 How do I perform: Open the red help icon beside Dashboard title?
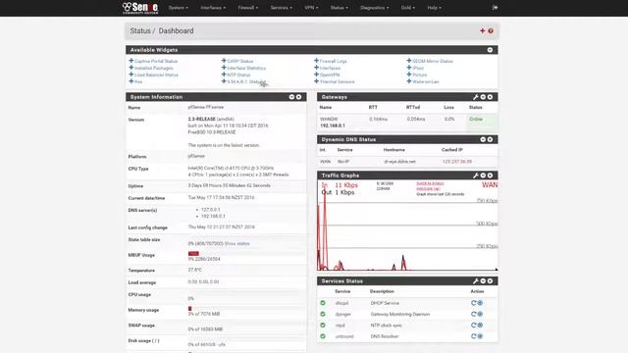click(491, 30)
